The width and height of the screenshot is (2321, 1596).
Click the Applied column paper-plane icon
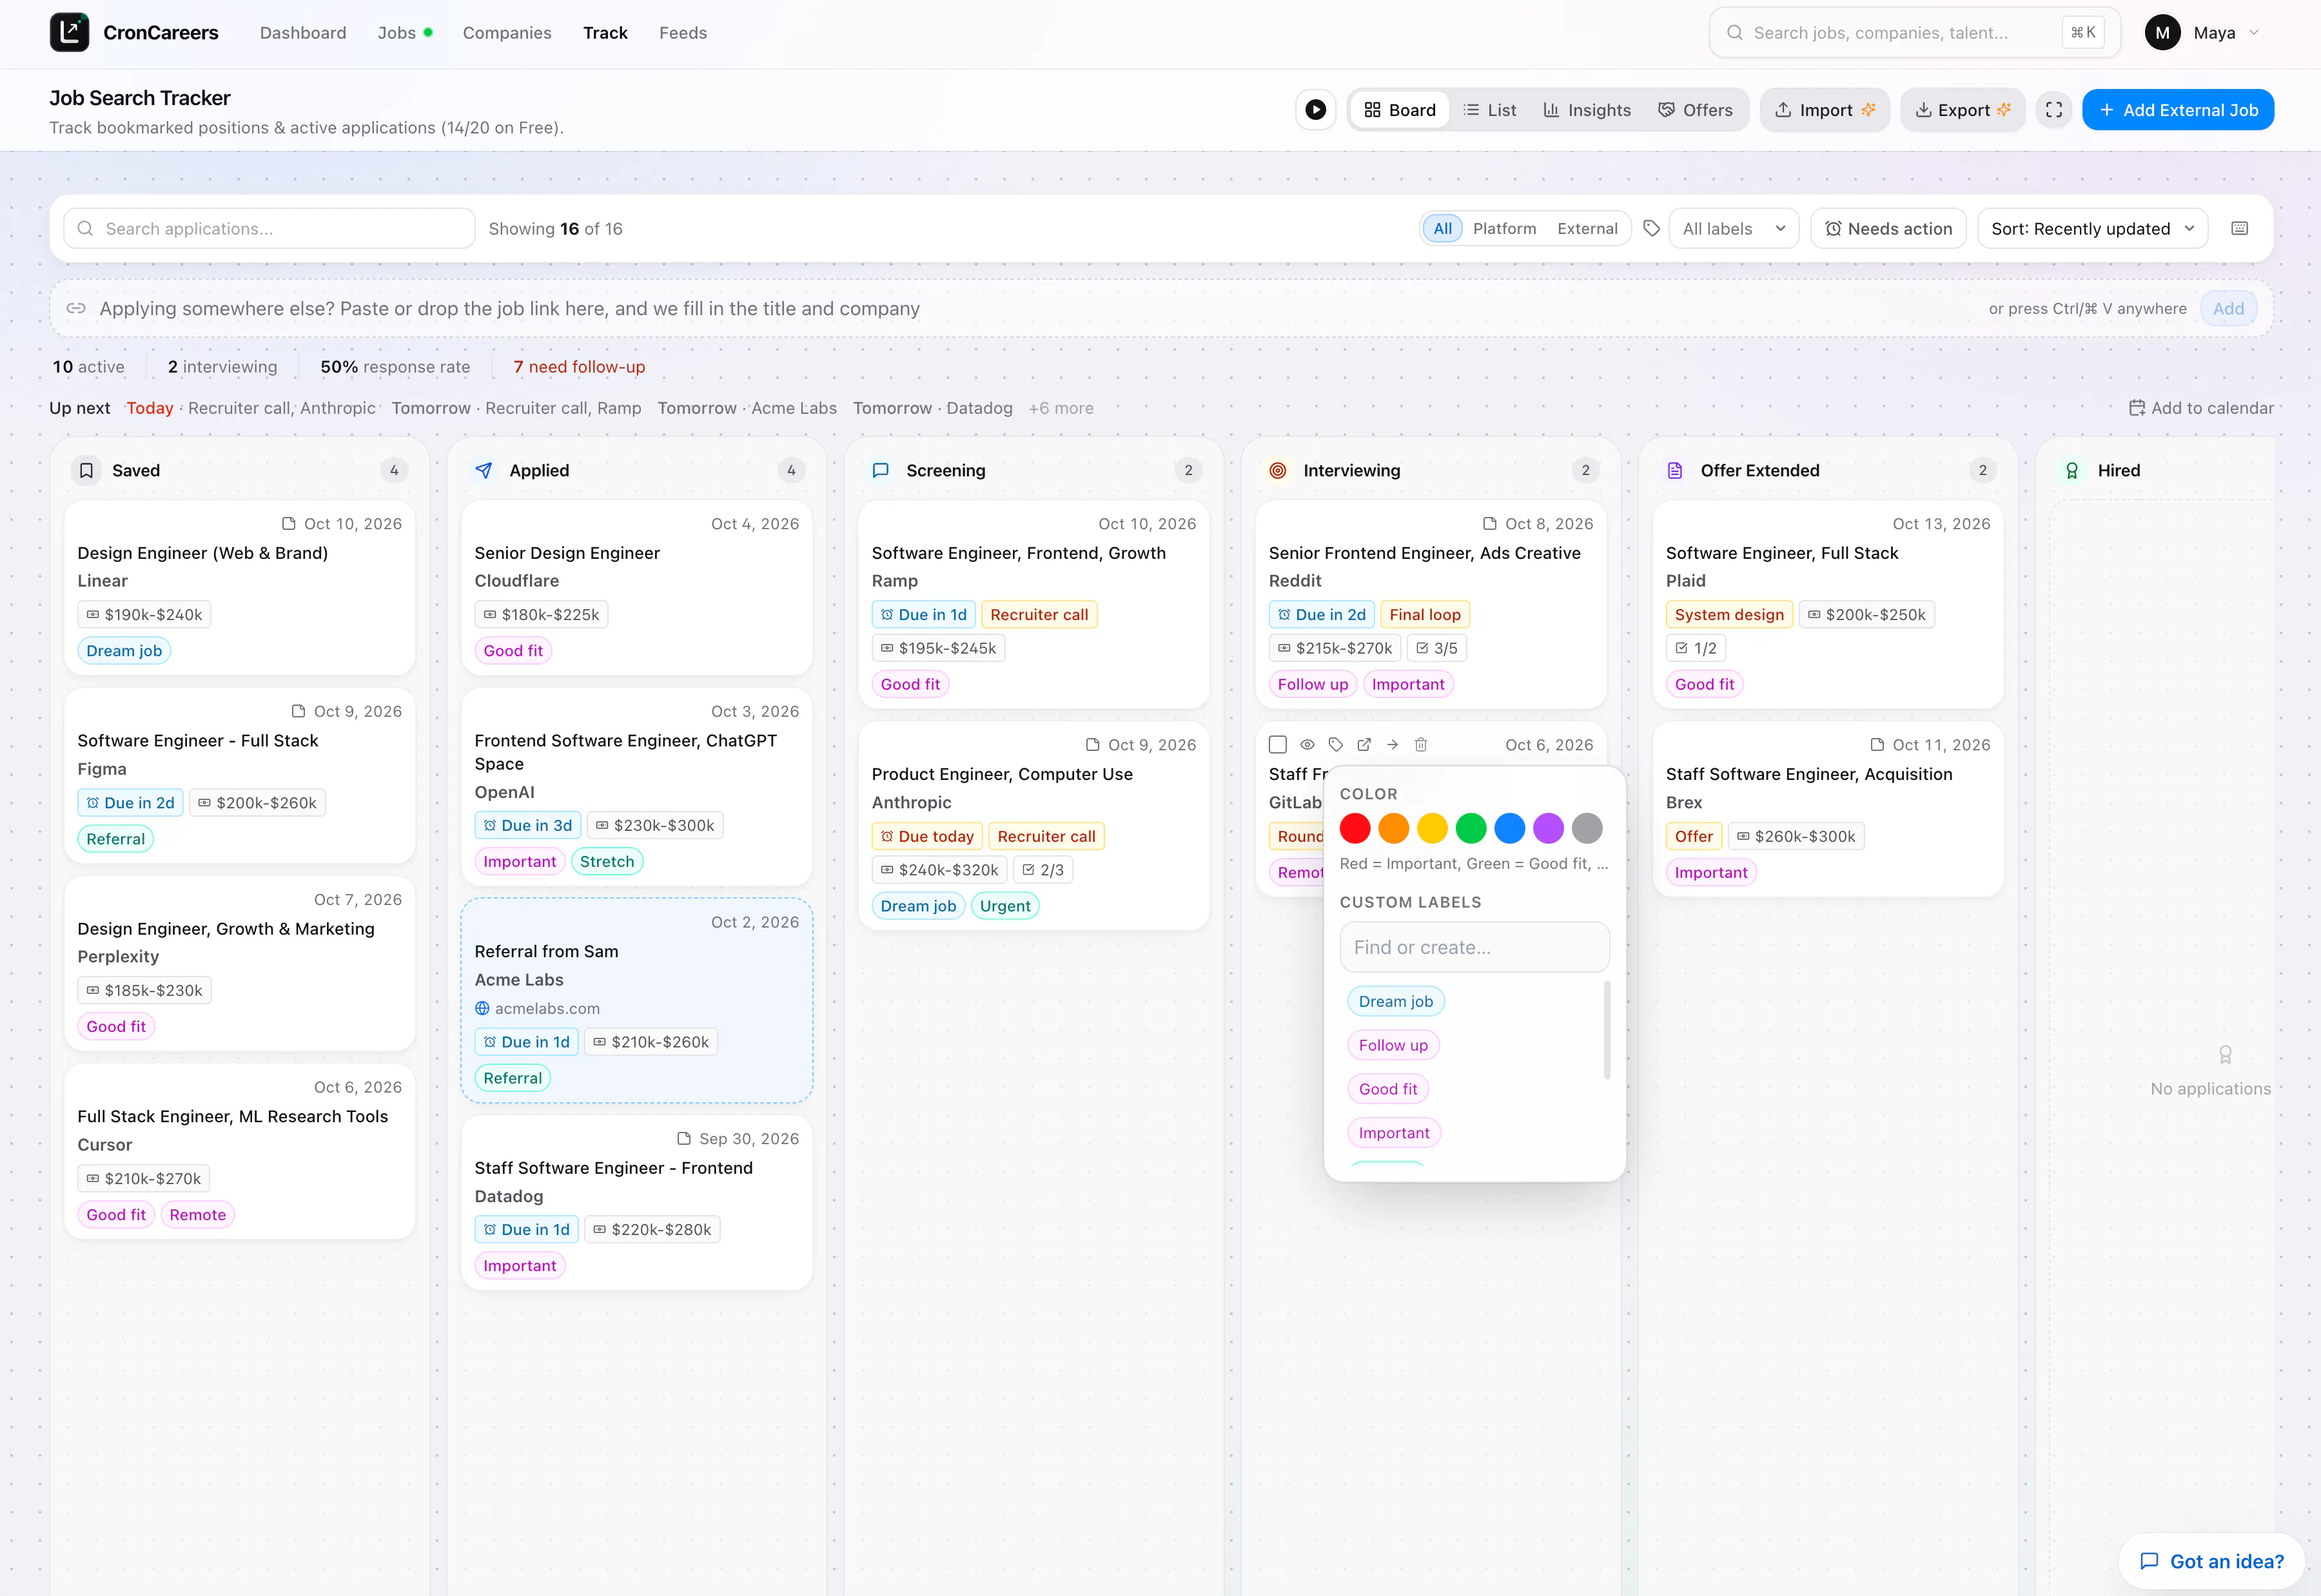point(484,471)
